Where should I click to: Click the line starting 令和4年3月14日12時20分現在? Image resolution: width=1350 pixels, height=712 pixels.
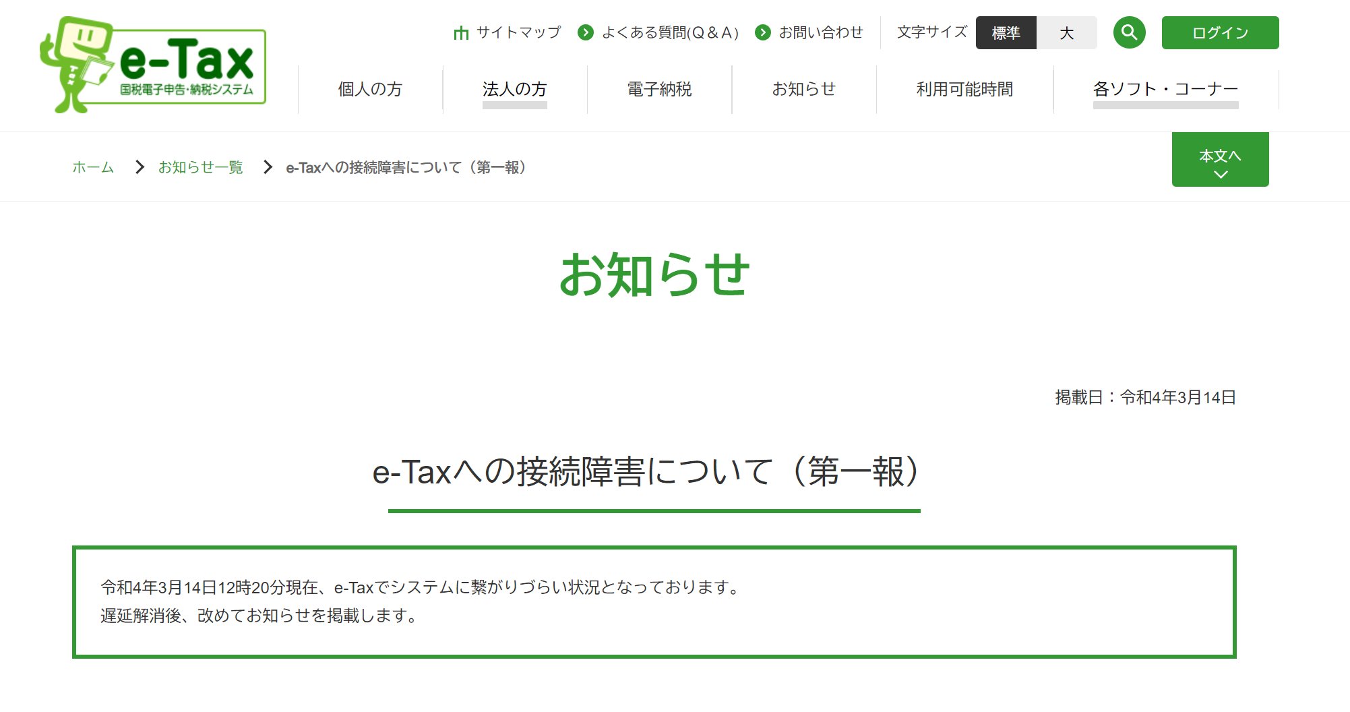[420, 587]
